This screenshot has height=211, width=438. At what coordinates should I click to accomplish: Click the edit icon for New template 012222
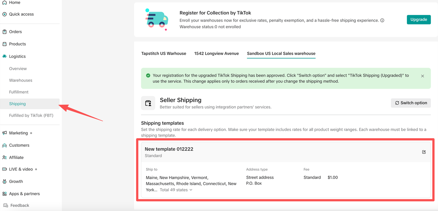[x=424, y=152]
